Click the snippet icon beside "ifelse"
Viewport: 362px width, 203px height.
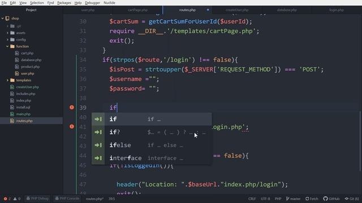(98, 145)
